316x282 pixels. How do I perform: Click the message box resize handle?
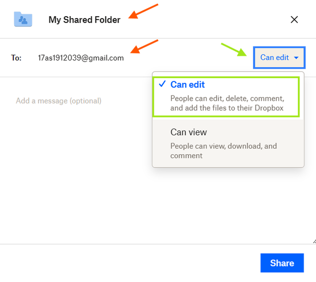click(x=313, y=241)
